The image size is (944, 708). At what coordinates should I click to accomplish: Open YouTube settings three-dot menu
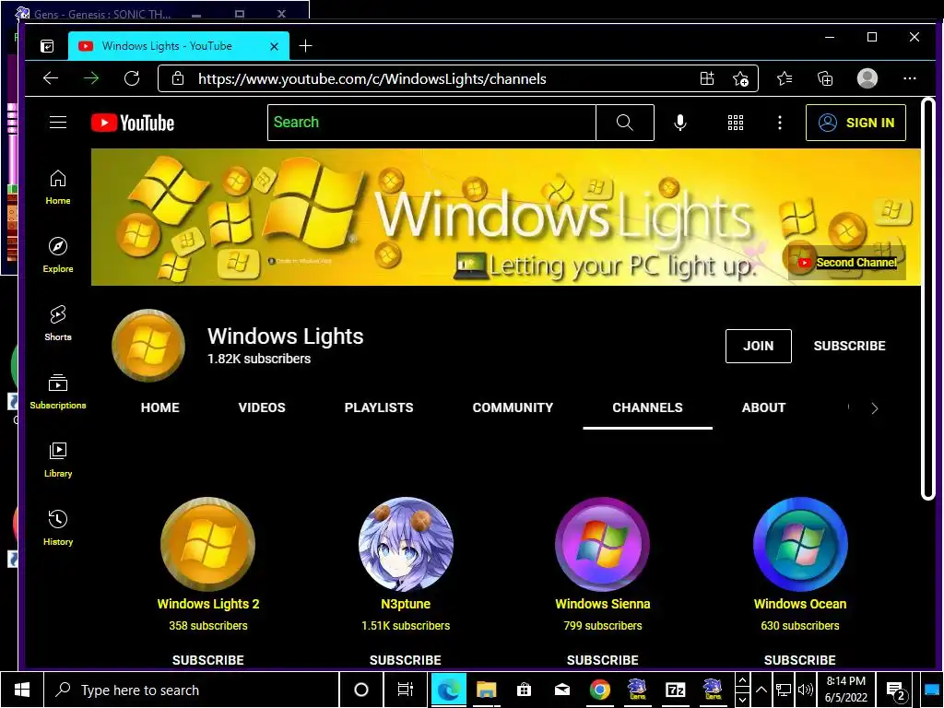780,123
